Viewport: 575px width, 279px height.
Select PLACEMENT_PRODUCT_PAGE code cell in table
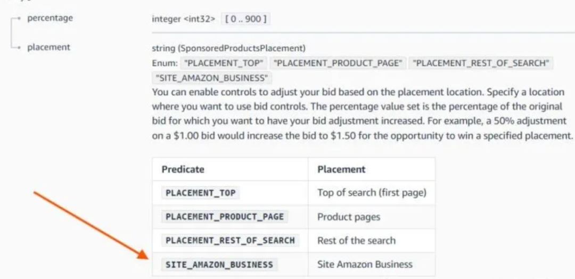pos(225,217)
